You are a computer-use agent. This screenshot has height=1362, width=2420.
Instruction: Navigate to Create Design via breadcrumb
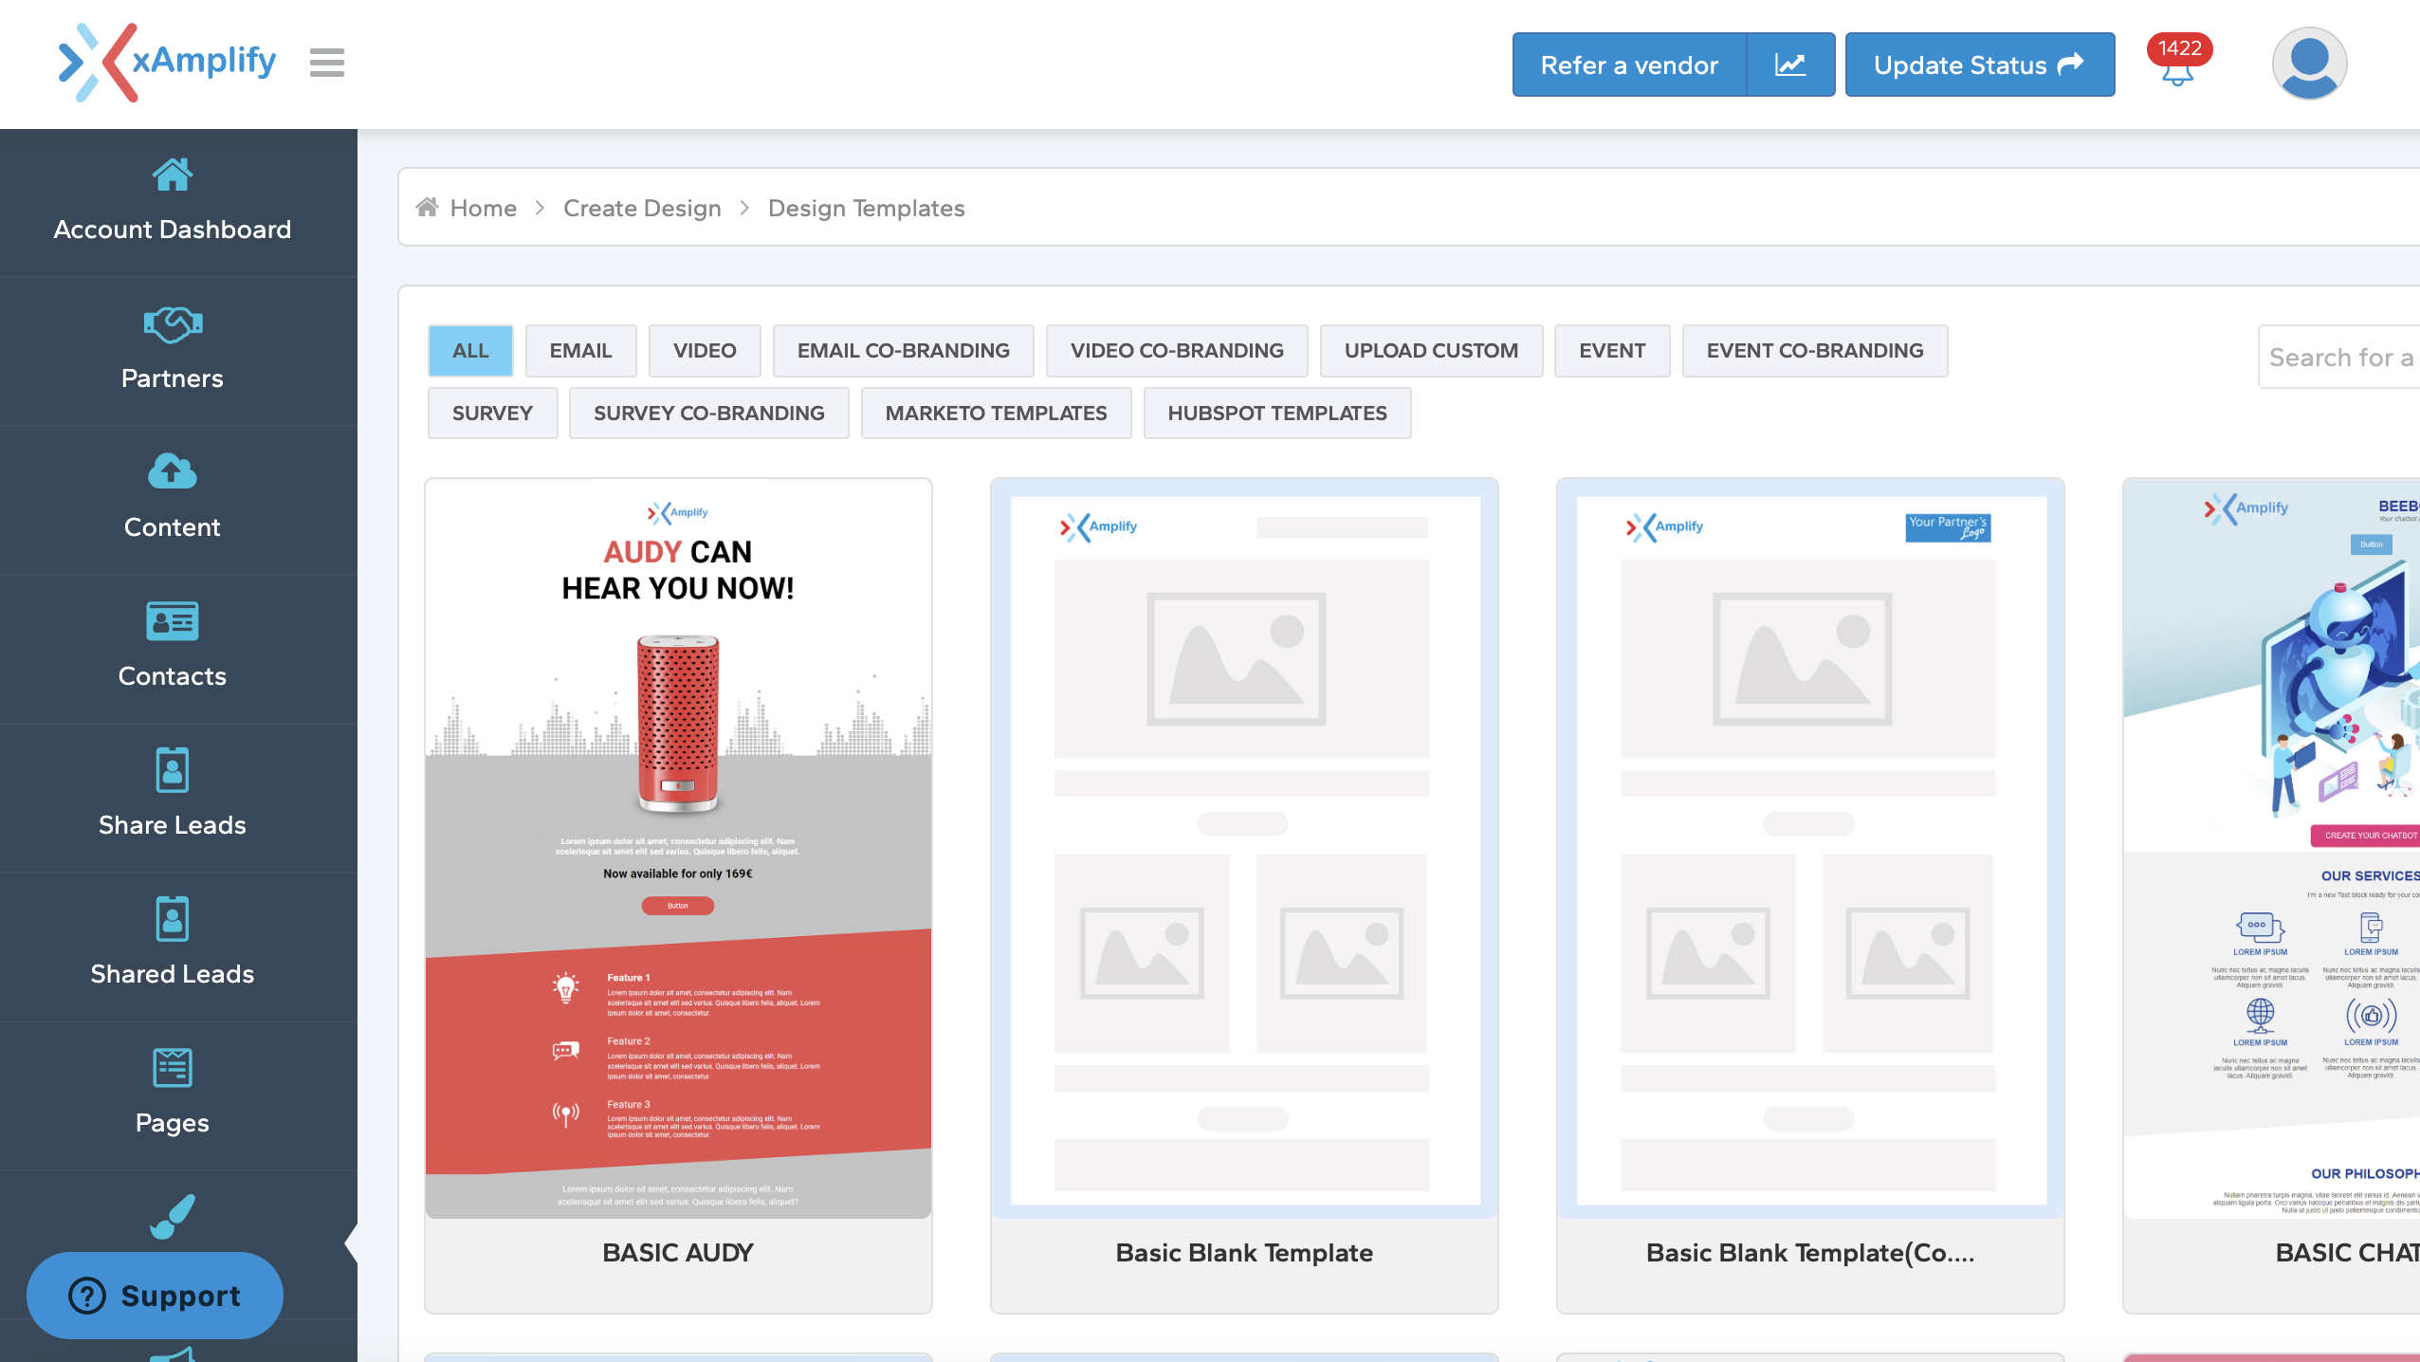[x=642, y=208]
